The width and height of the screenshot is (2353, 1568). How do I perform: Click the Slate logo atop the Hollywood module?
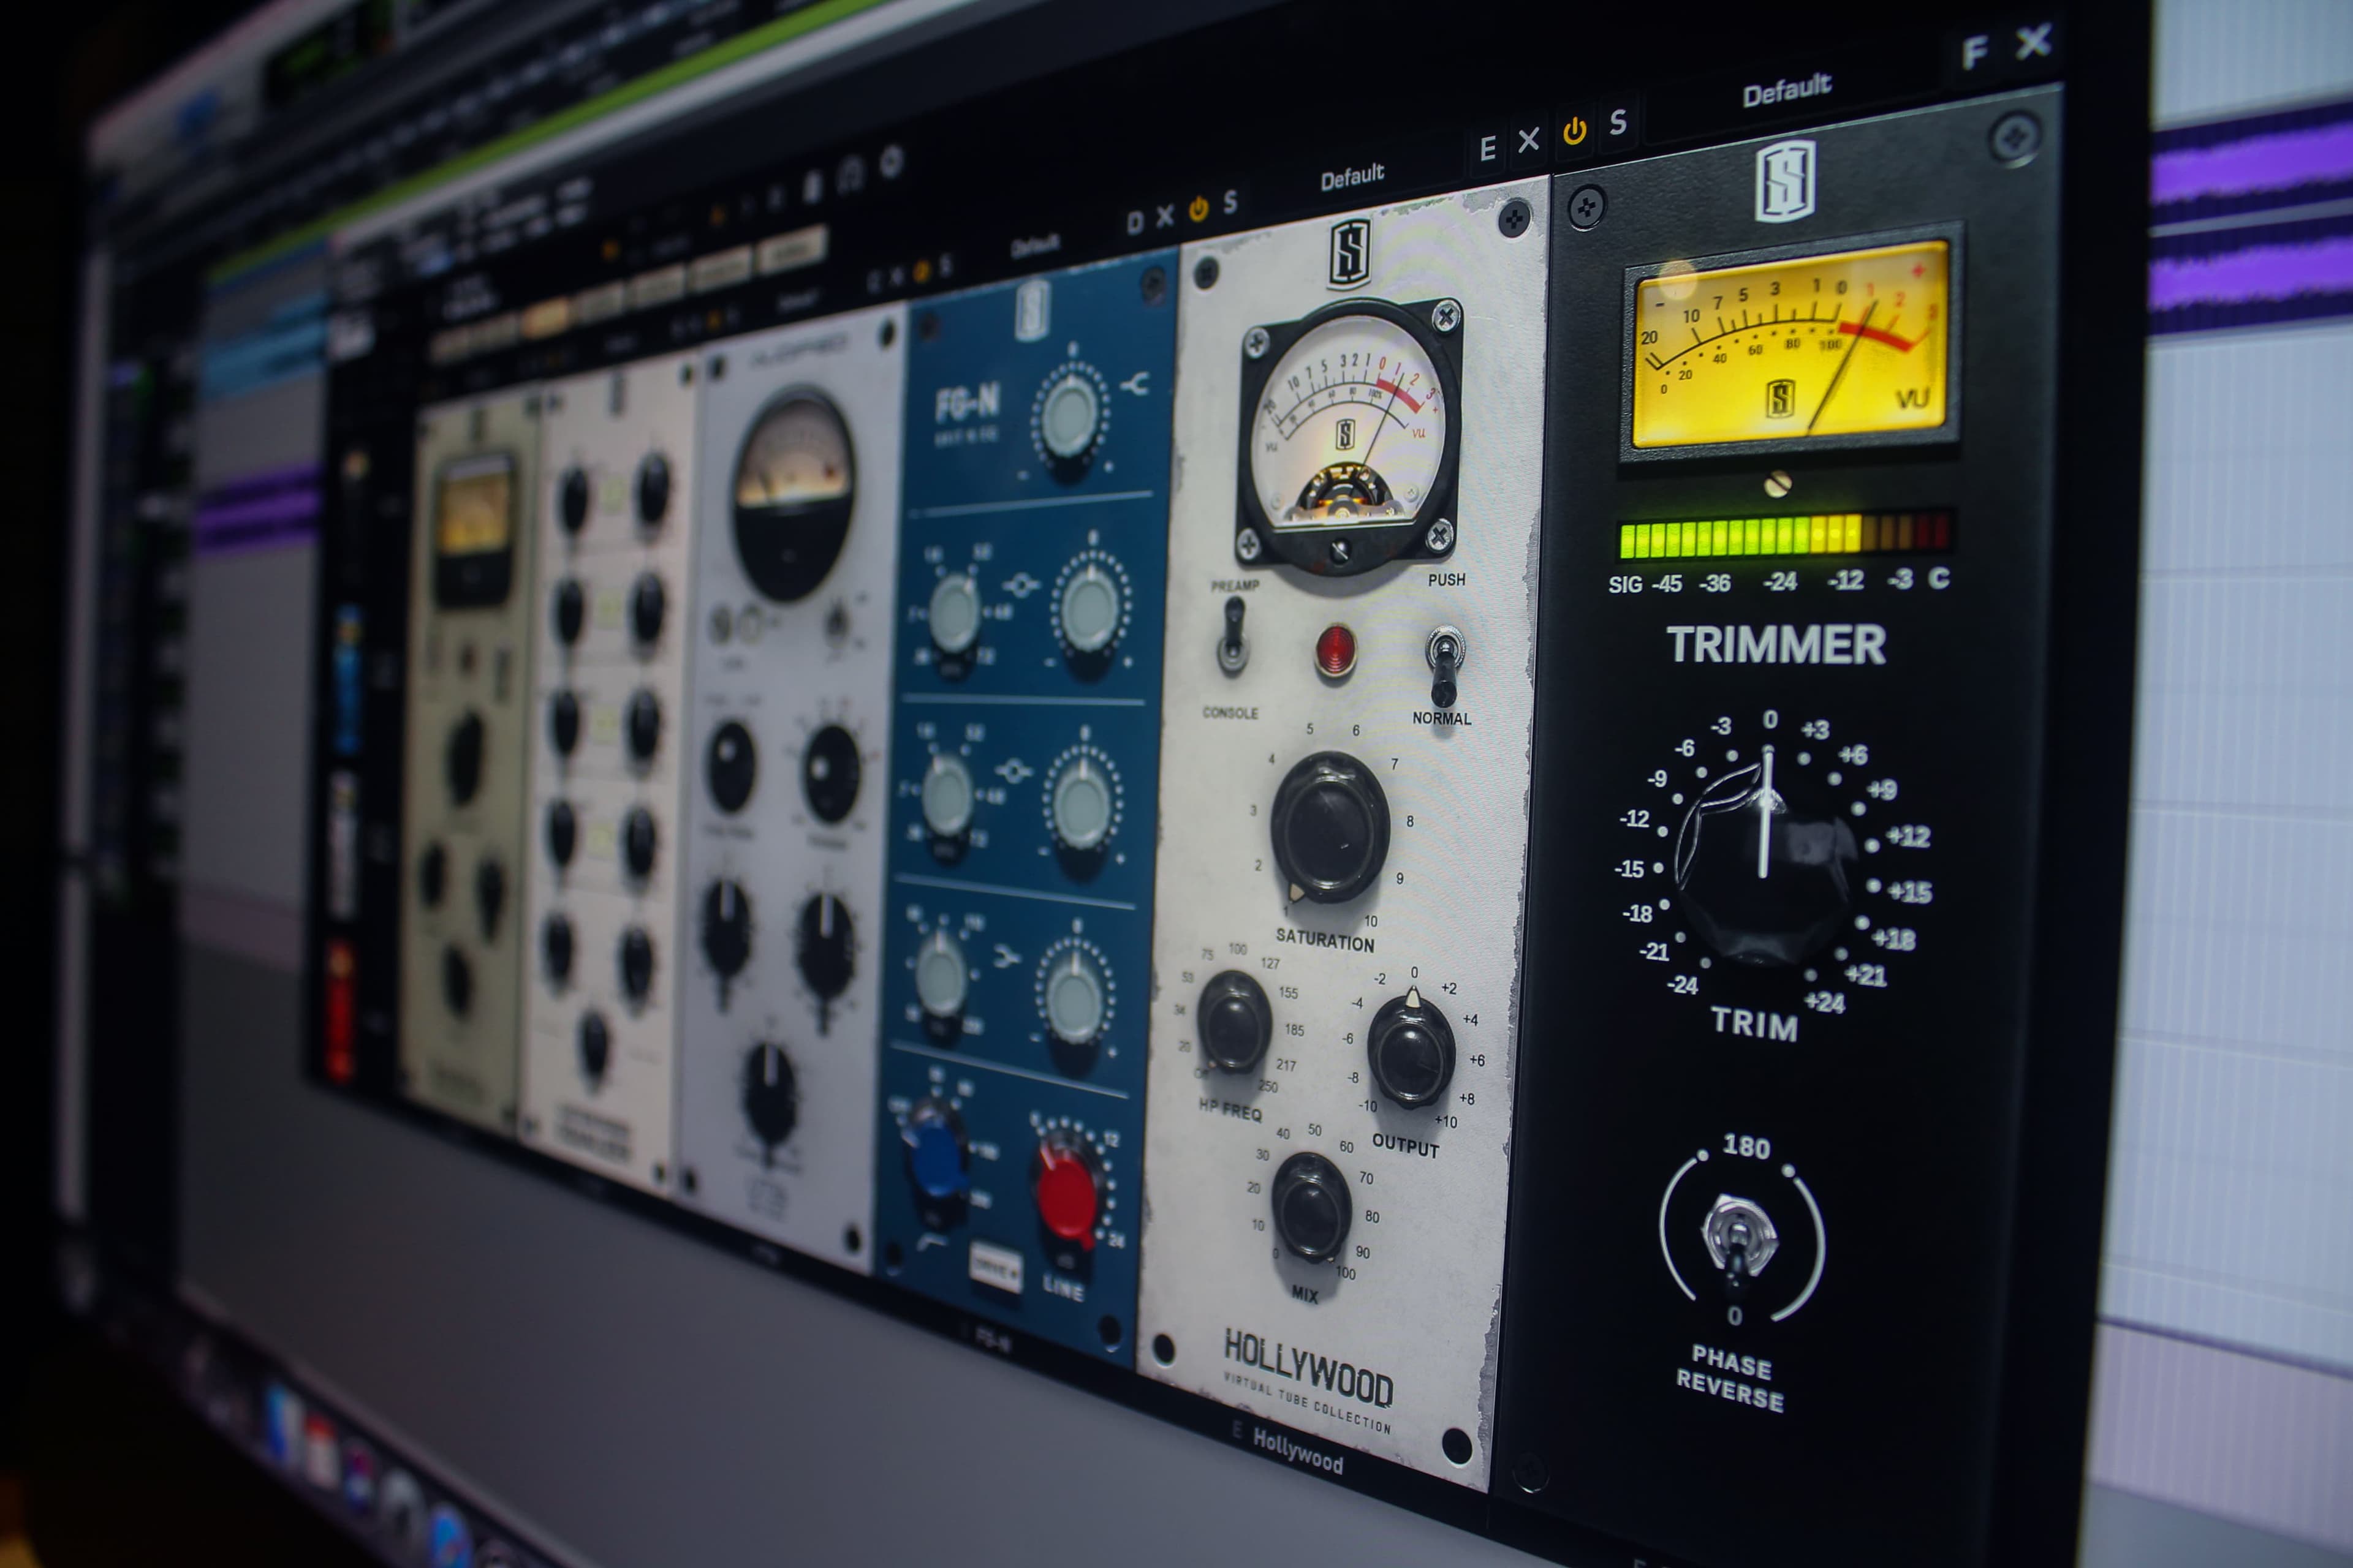click(1349, 254)
